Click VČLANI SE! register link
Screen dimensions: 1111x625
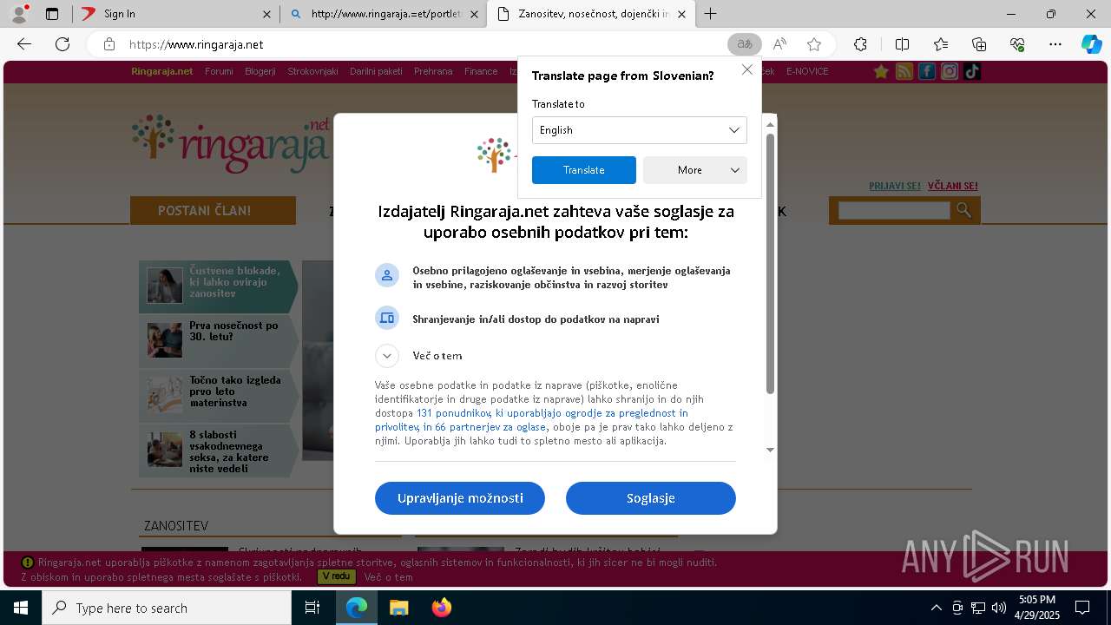(953, 186)
